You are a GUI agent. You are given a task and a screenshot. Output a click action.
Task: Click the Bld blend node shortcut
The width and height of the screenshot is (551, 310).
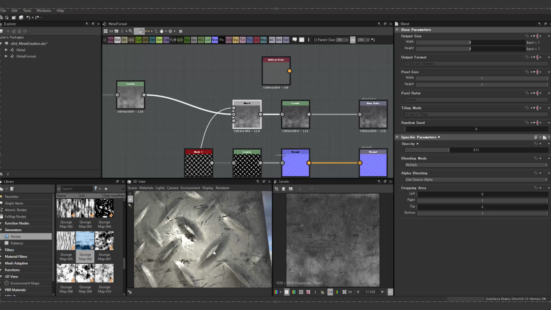pos(117,40)
